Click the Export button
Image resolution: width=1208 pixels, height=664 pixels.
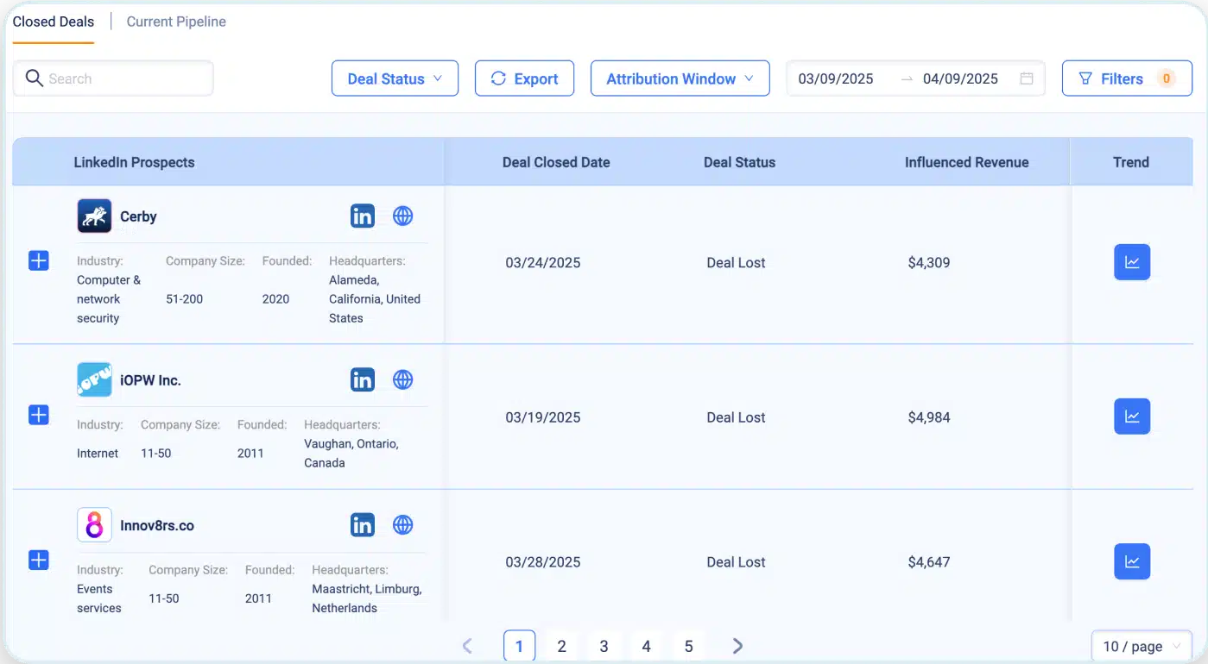(x=524, y=78)
